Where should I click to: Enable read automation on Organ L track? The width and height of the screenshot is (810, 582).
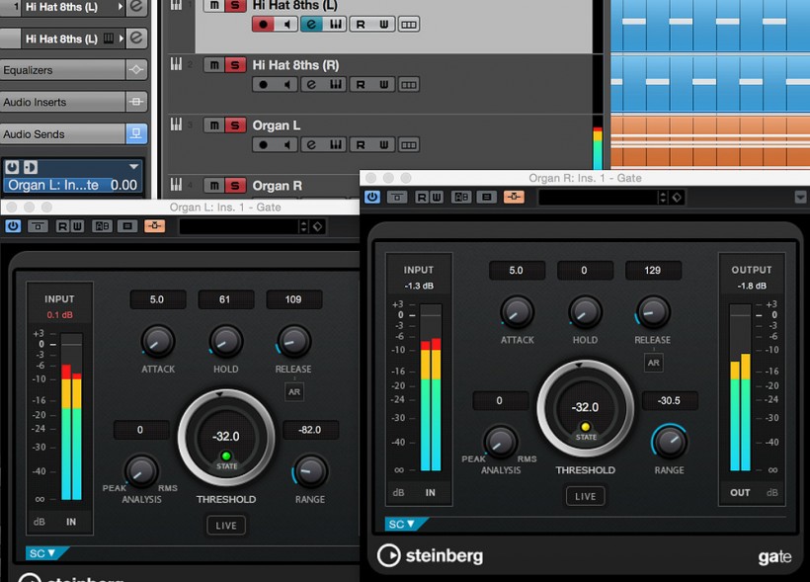[x=361, y=145]
